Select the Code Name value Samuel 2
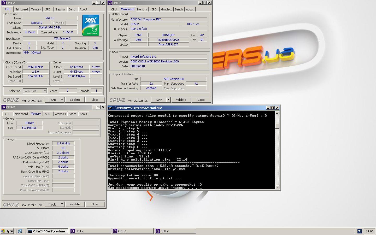The image size is (376, 235). point(37,23)
